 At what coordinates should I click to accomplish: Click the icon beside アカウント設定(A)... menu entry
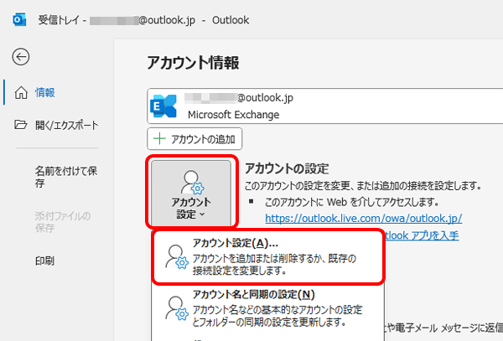(x=174, y=256)
